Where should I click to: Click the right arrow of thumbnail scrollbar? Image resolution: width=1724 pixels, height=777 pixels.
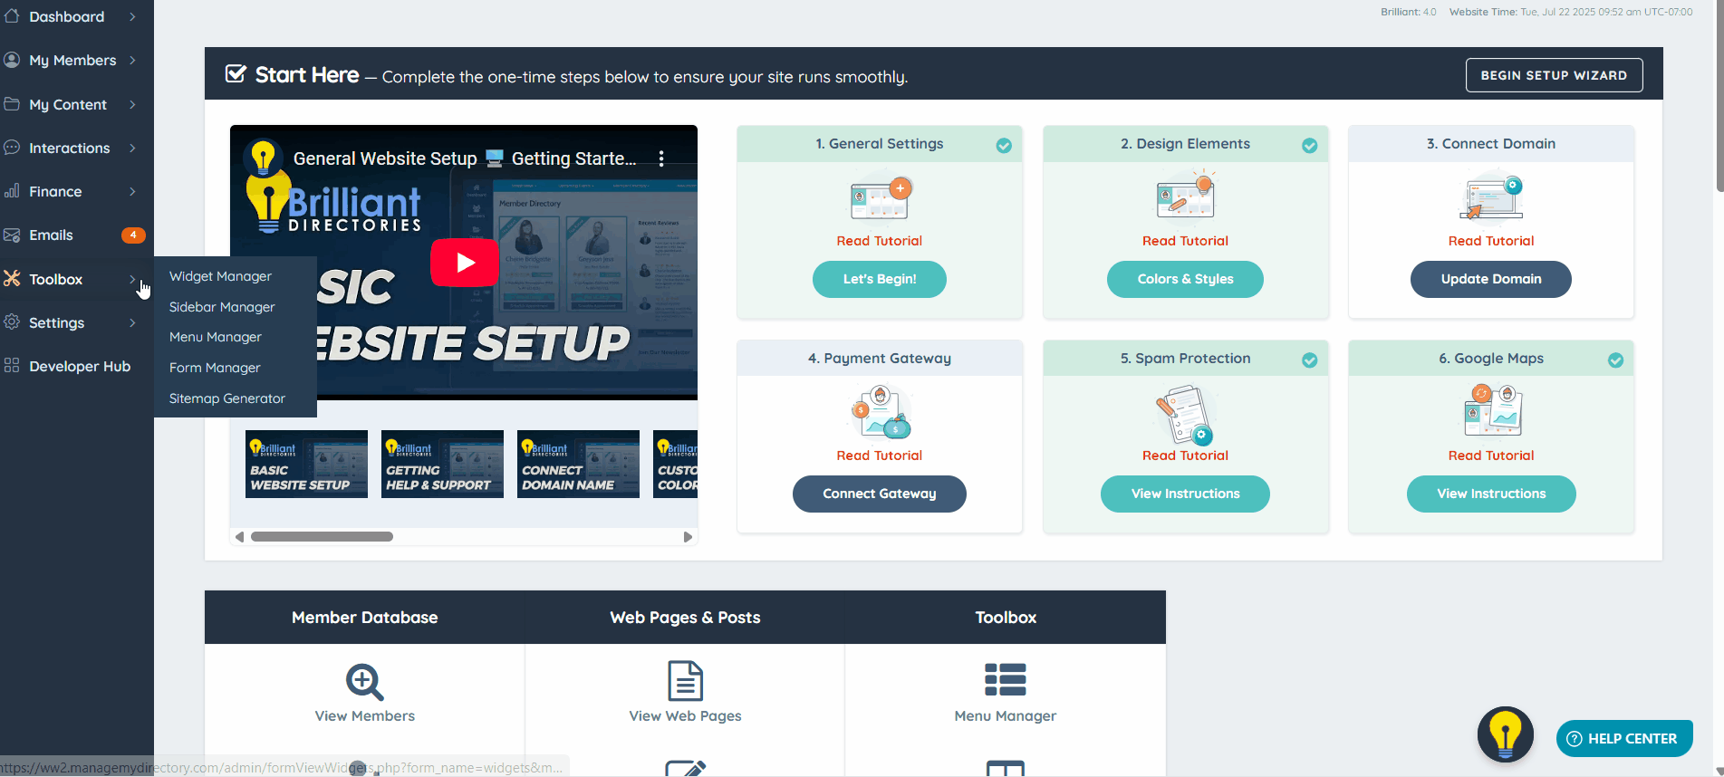click(x=688, y=537)
